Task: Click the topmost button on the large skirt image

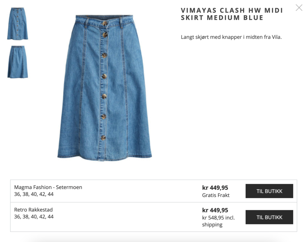Action: (105, 23)
